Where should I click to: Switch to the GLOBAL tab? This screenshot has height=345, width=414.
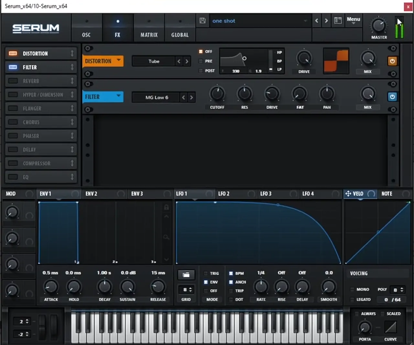click(x=180, y=28)
